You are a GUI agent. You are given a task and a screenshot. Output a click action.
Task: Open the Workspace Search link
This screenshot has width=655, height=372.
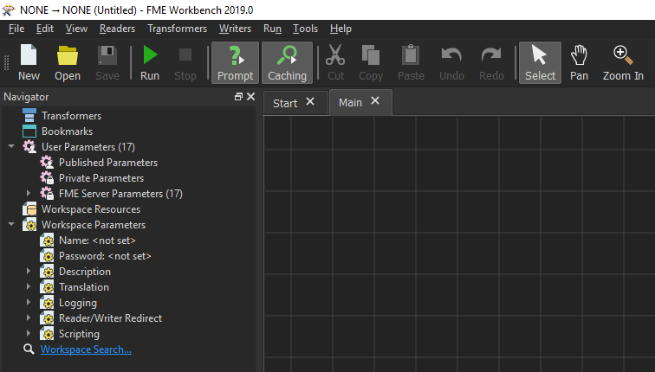[x=86, y=350]
